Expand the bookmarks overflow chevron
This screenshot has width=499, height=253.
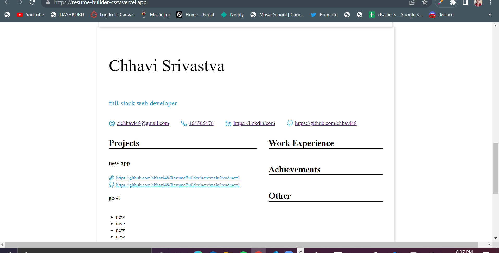point(490,15)
